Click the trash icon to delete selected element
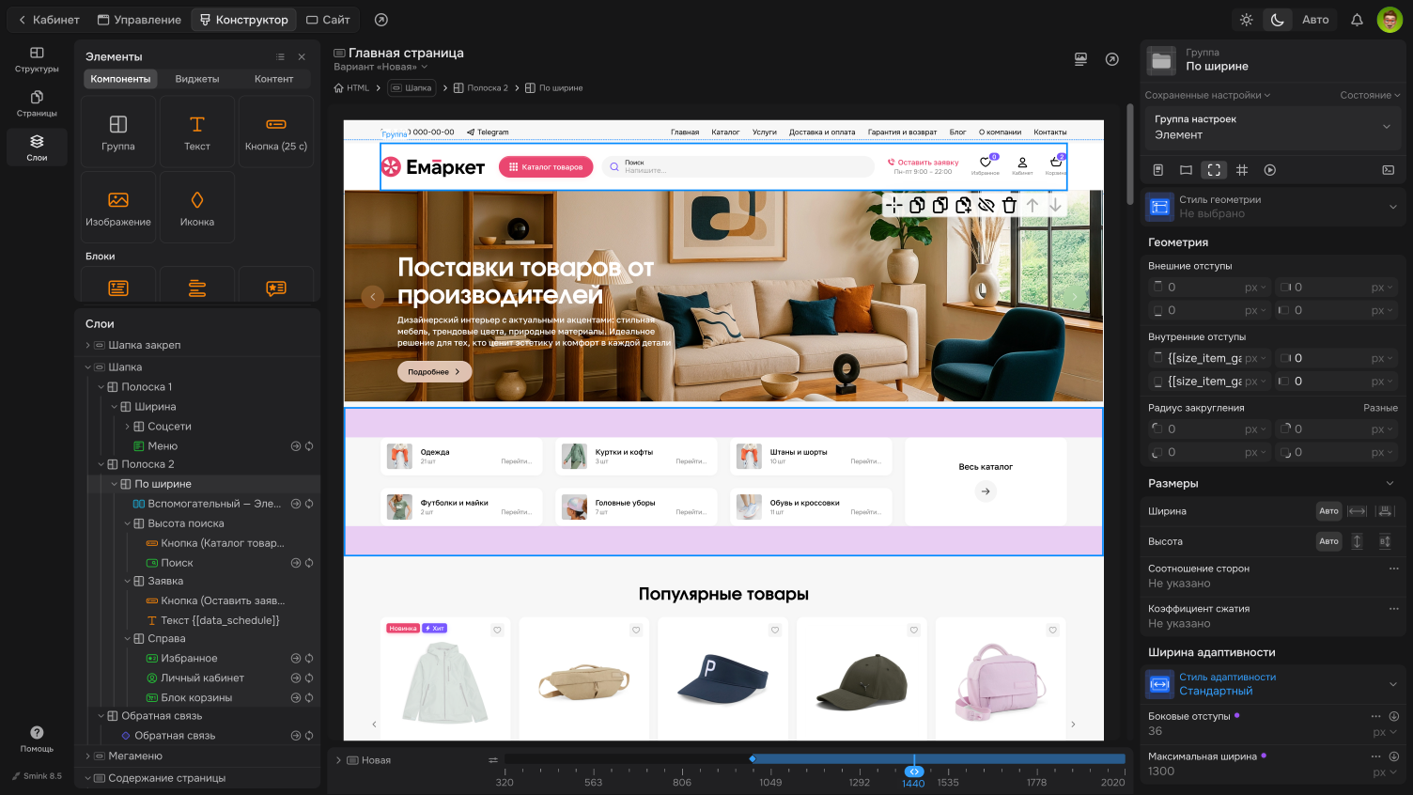 (x=1009, y=205)
